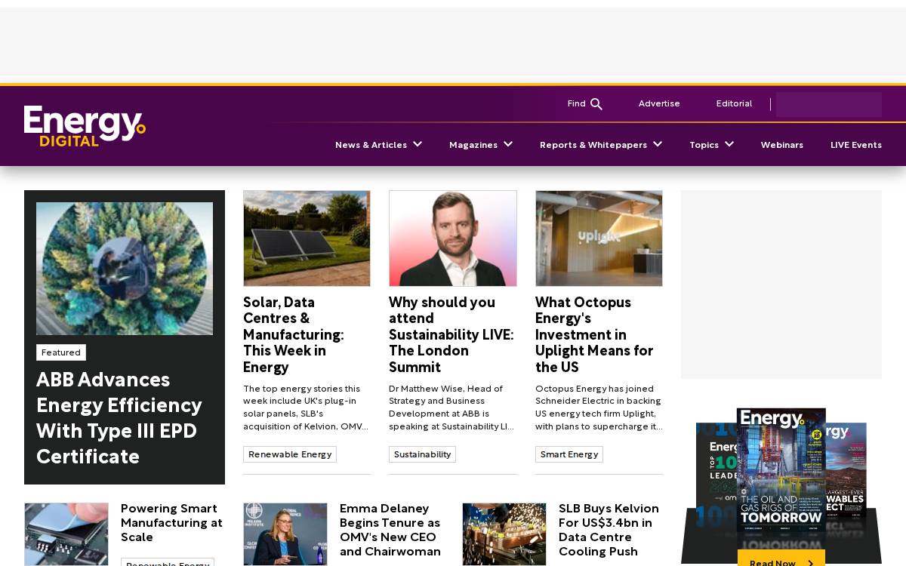The height and width of the screenshot is (566, 906).
Task: Click the Featured tag label
Action: coord(61,352)
